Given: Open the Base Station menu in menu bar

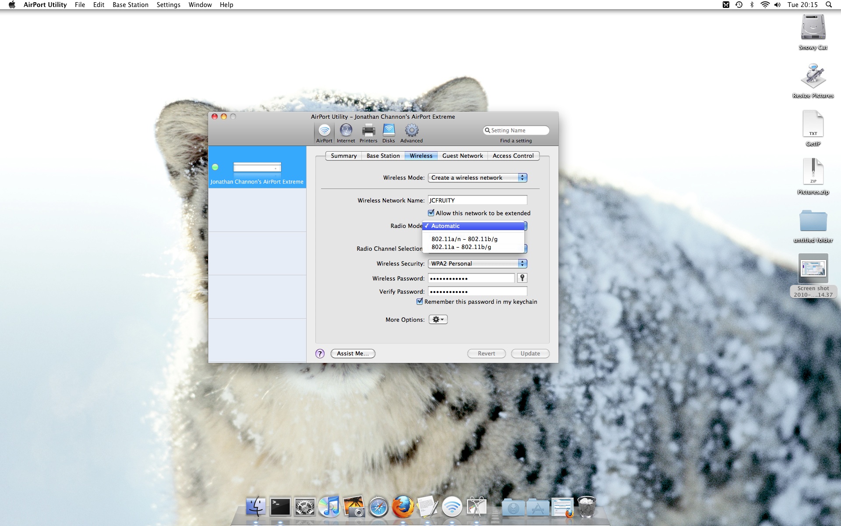Looking at the screenshot, I should 131,5.
